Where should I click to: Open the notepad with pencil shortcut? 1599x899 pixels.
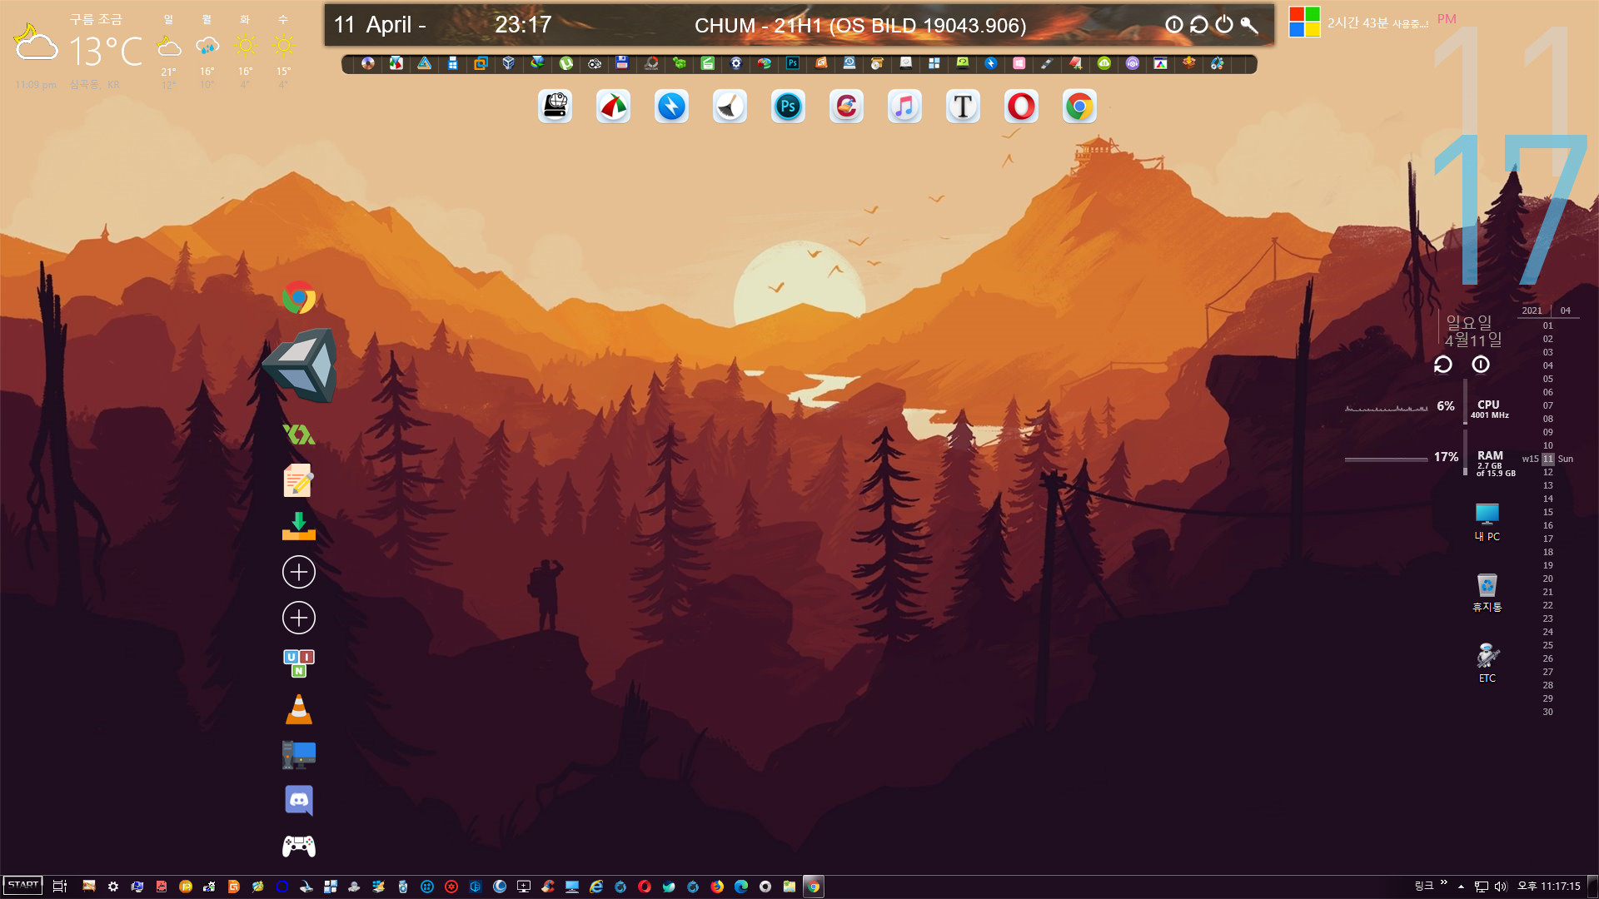point(299,480)
